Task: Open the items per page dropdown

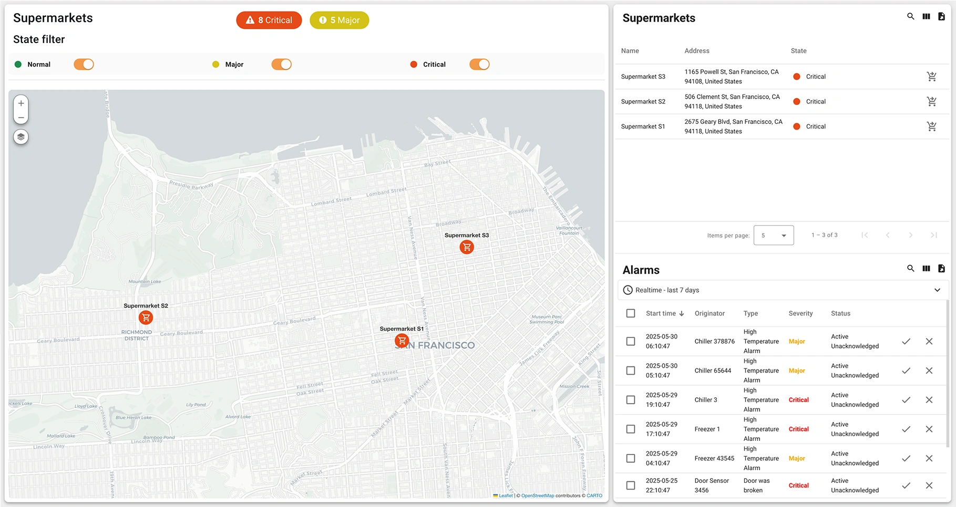Action: (773, 235)
